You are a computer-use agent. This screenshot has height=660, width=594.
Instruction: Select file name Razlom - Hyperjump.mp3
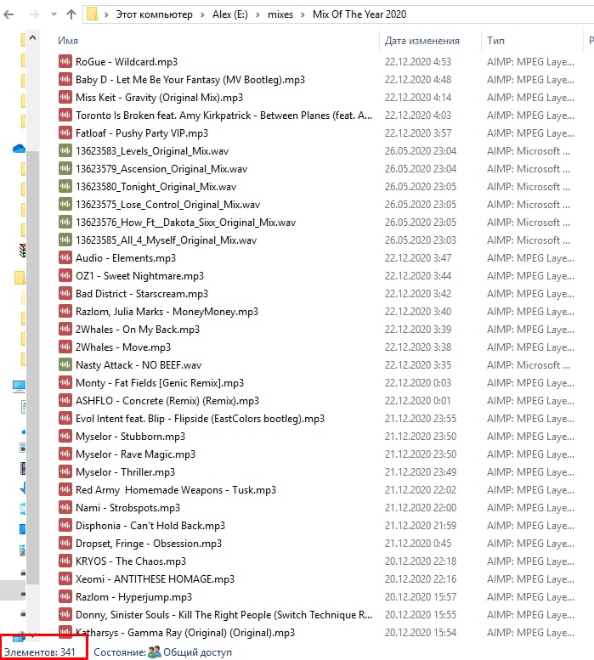[x=133, y=597]
